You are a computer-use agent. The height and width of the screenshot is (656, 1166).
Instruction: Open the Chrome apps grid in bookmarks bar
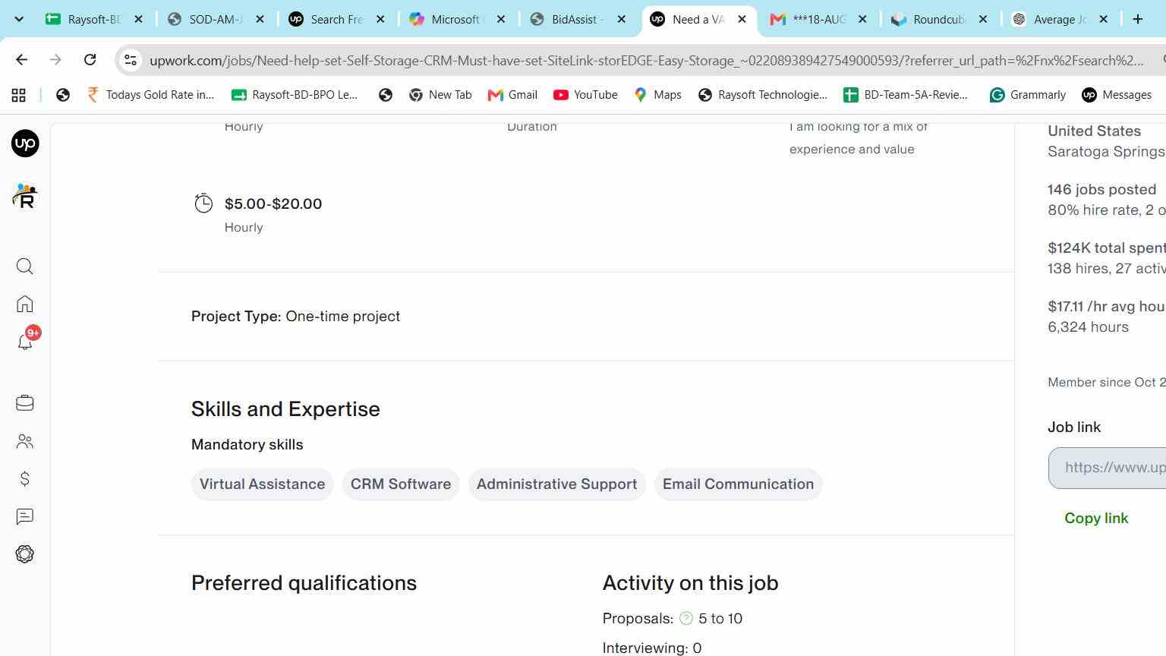[18, 95]
